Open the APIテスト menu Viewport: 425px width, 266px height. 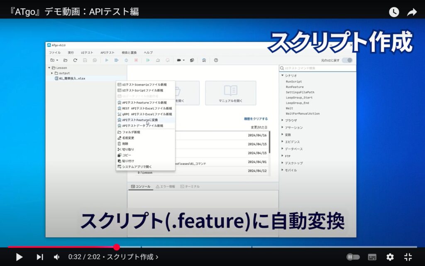pos(107,53)
